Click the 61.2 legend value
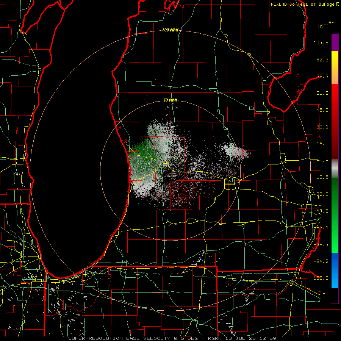Image resolution: width=341 pixels, height=341 pixels. pyautogui.click(x=322, y=93)
